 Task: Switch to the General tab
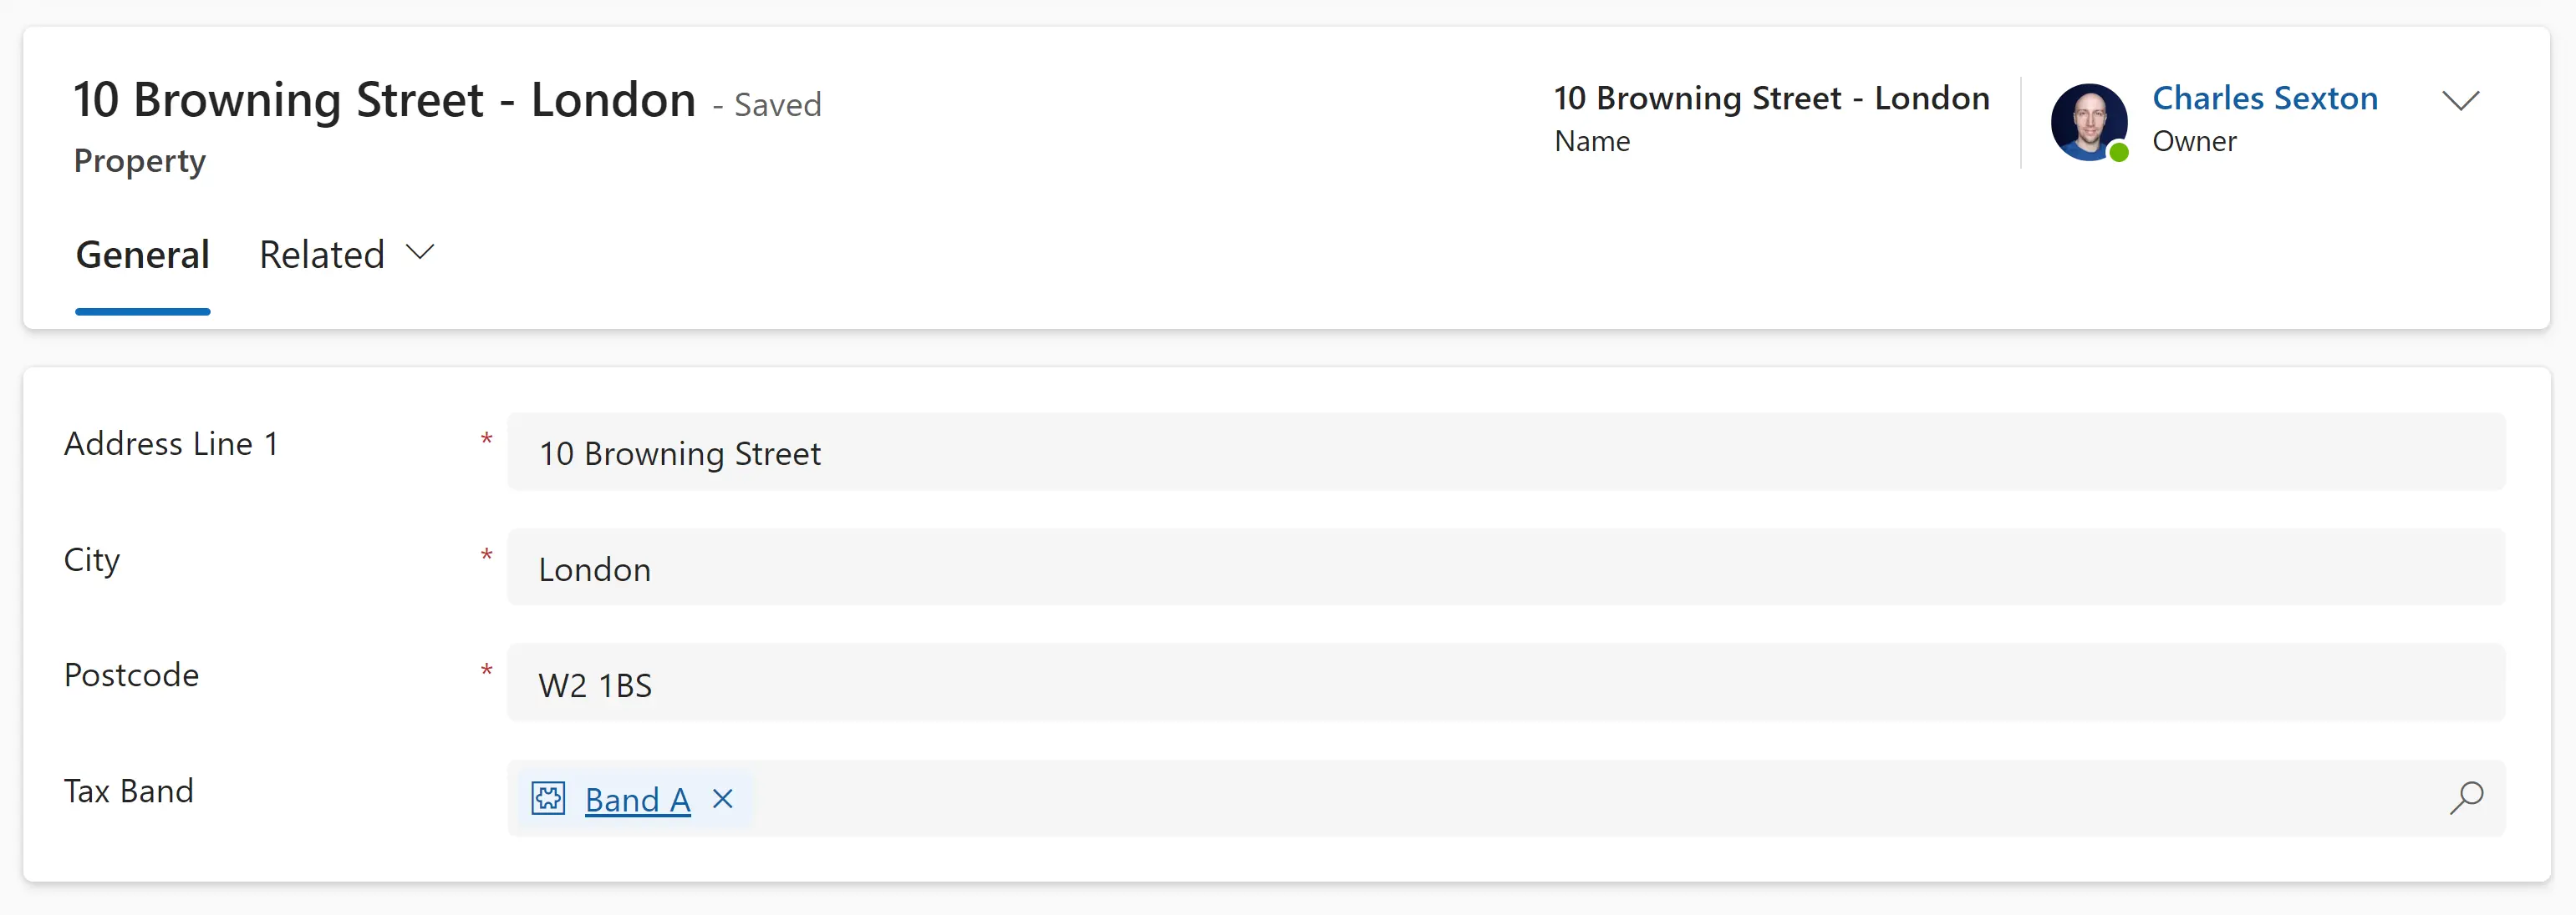[142, 255]
